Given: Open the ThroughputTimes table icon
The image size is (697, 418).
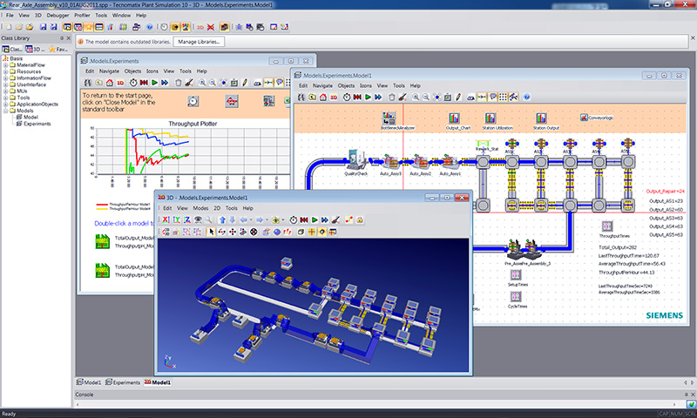Looking at the screenshot, I should pyautogui.click(x=609, y=228).
